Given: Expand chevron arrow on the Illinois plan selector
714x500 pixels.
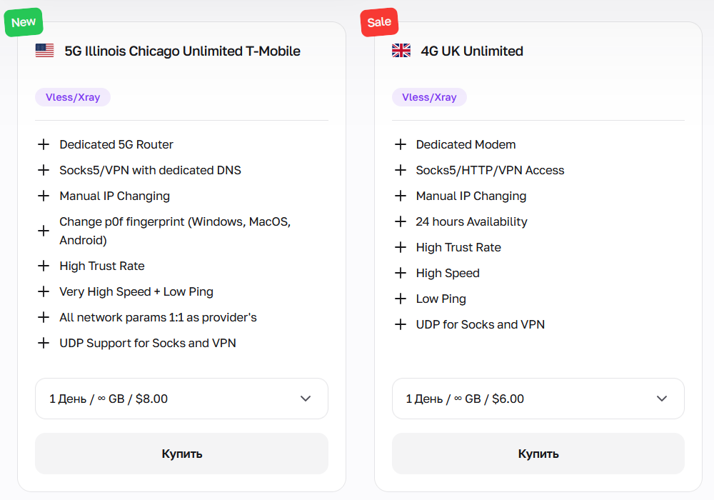Looking at the screenshot, I should click(306, 399).
